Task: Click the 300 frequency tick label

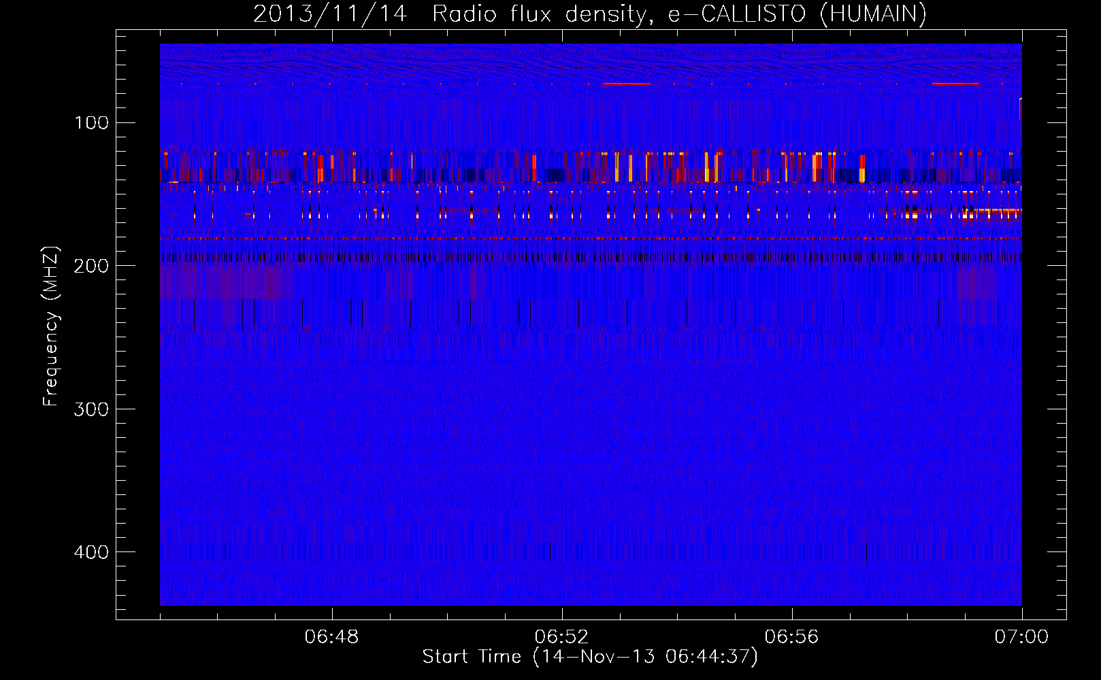Action: pos(91,409)
